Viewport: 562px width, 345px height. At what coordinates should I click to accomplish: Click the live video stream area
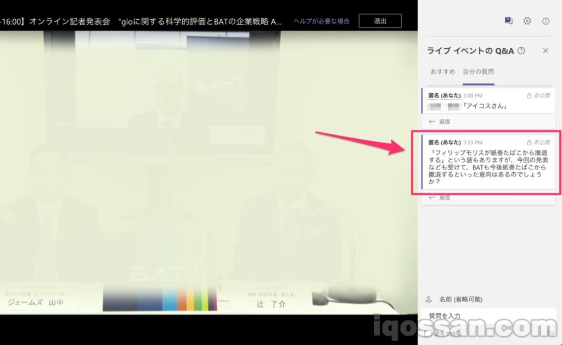point(209,173)
